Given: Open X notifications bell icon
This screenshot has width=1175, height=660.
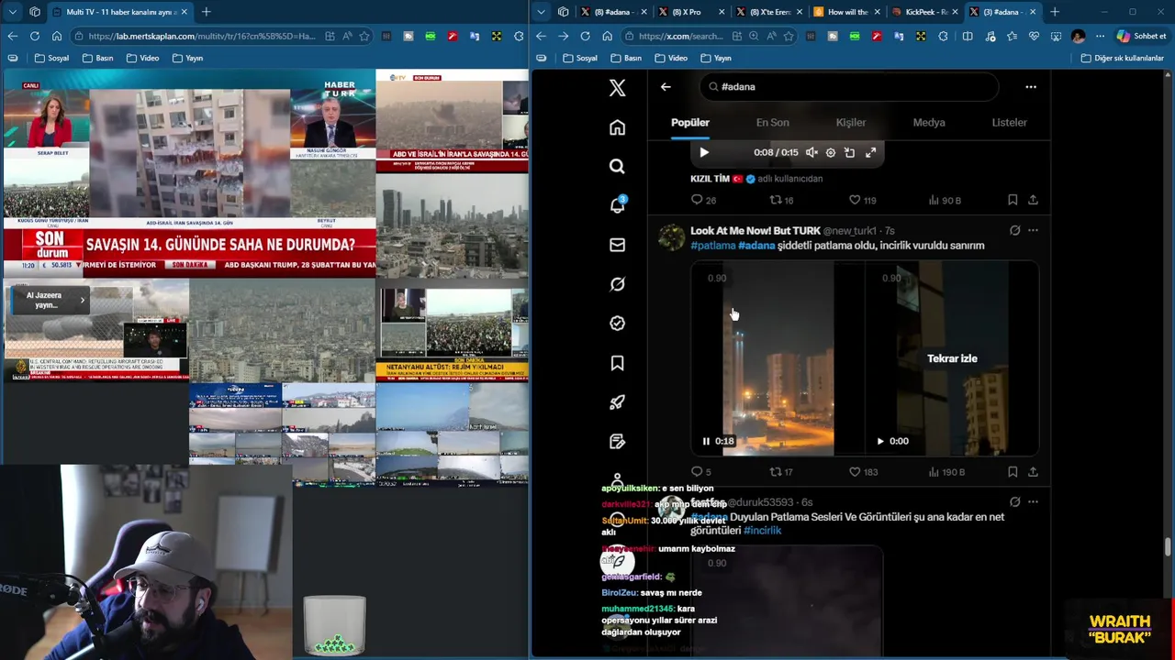Looking at the screenshot, I should (617, 205).
